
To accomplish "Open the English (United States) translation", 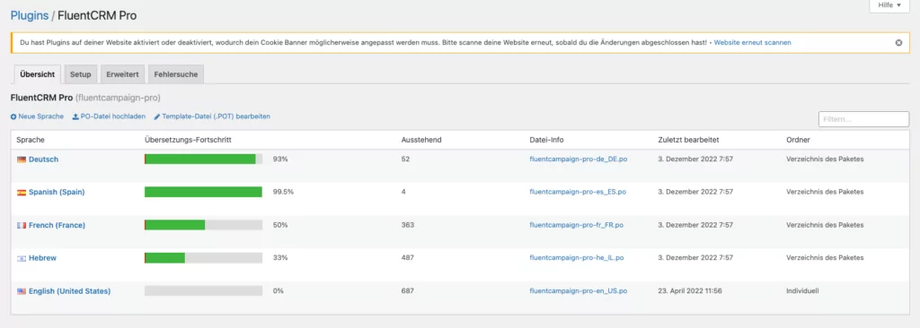I will 69,291.
